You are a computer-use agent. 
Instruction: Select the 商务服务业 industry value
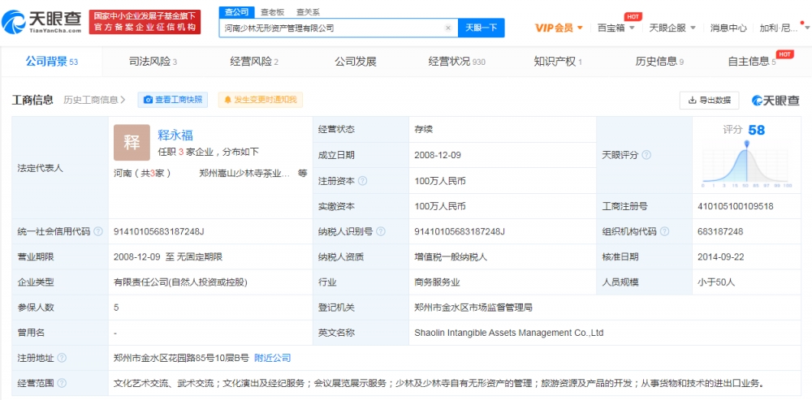point(437,282)
